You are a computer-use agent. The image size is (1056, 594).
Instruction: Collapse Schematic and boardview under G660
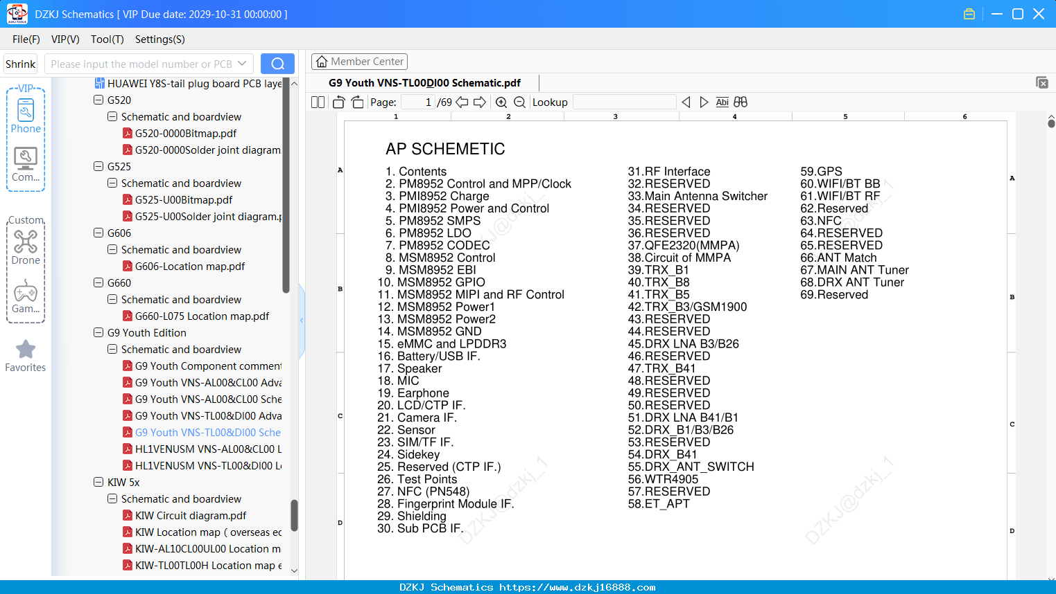(112, 300)
